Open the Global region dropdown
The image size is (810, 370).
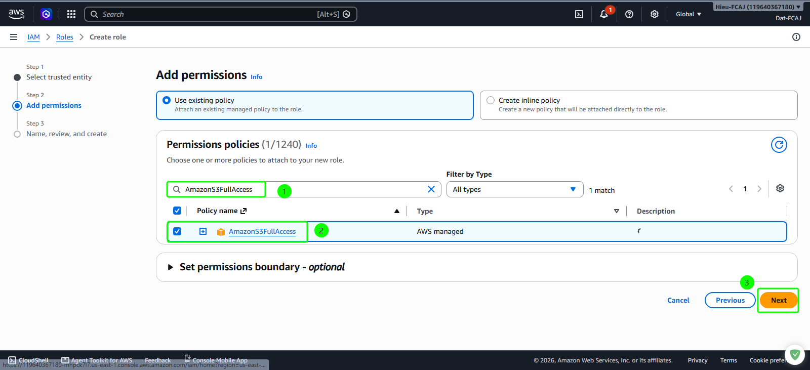pos(688,14)
